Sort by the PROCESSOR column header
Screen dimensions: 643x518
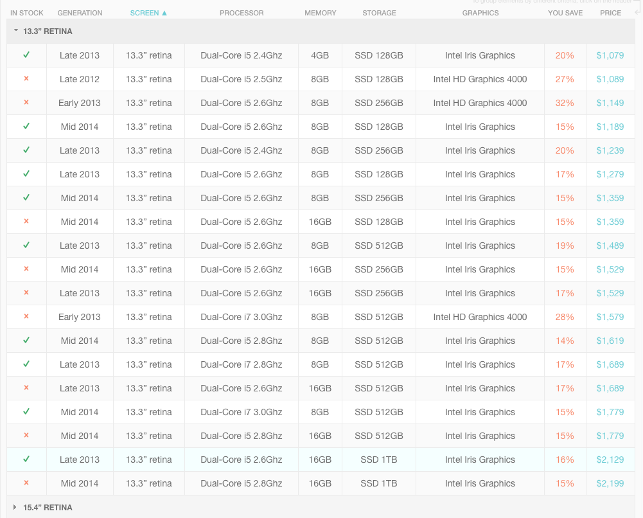tap(242, 13)
